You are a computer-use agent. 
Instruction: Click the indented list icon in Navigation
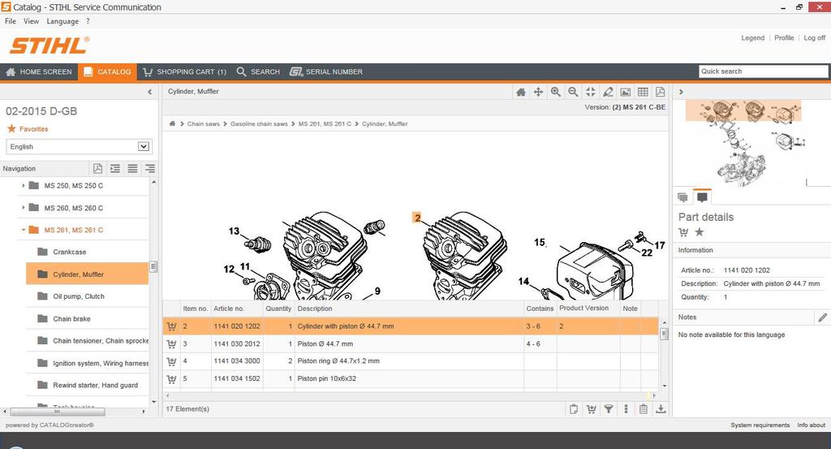coord(115,169)
